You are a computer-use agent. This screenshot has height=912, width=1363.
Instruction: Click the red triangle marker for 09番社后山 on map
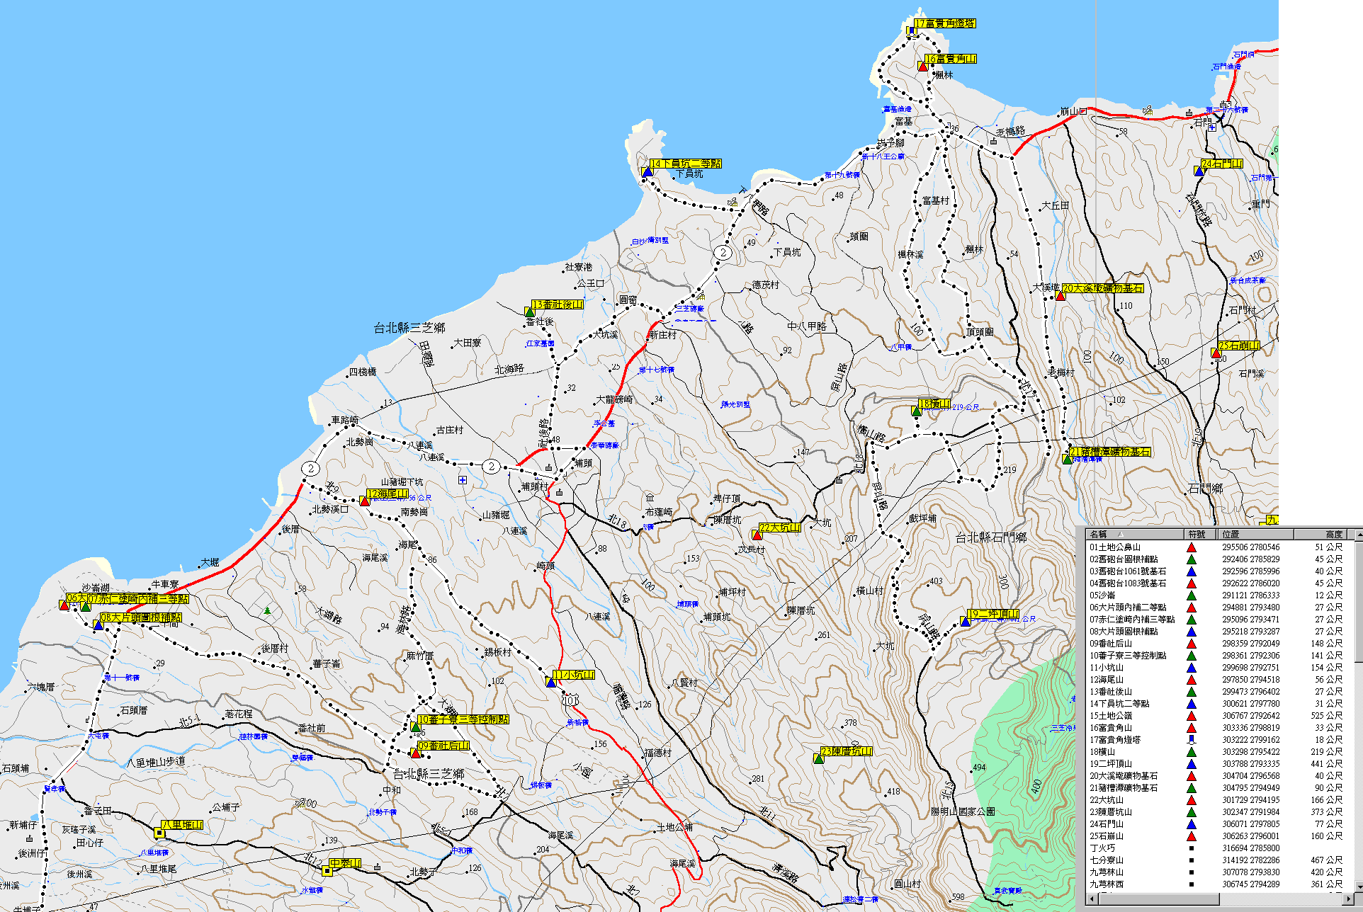pyautogui.click(x=415, y=753)
